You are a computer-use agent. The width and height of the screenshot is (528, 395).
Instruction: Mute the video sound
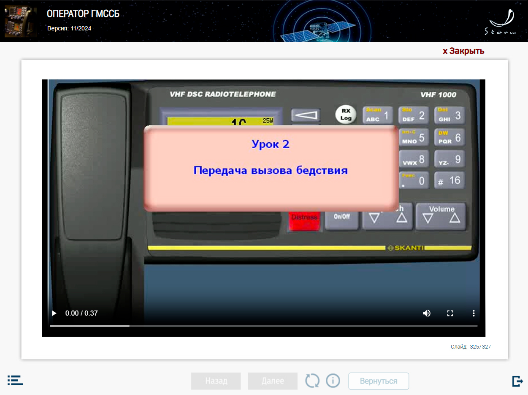pyautogui.click(x=427, y=313)
